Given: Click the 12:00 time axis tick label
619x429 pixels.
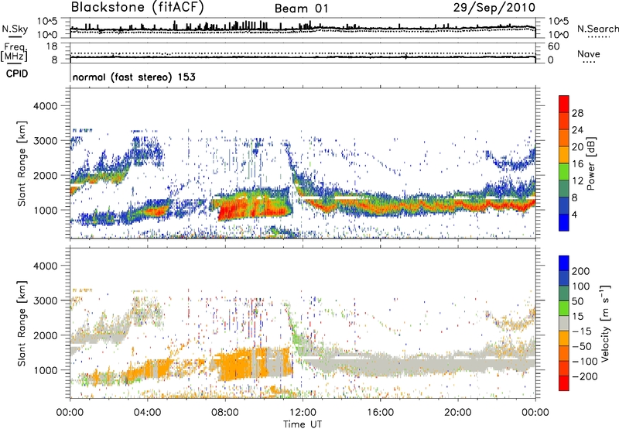Looking at the screenshot, I should [x=303, y=413].
